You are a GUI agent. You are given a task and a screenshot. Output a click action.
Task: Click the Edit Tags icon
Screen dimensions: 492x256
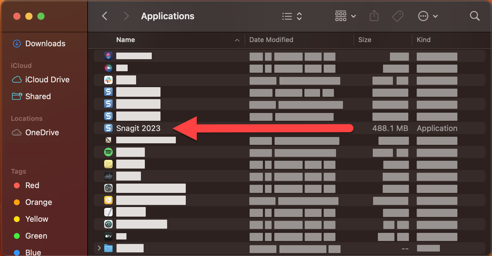pos(398,16)
